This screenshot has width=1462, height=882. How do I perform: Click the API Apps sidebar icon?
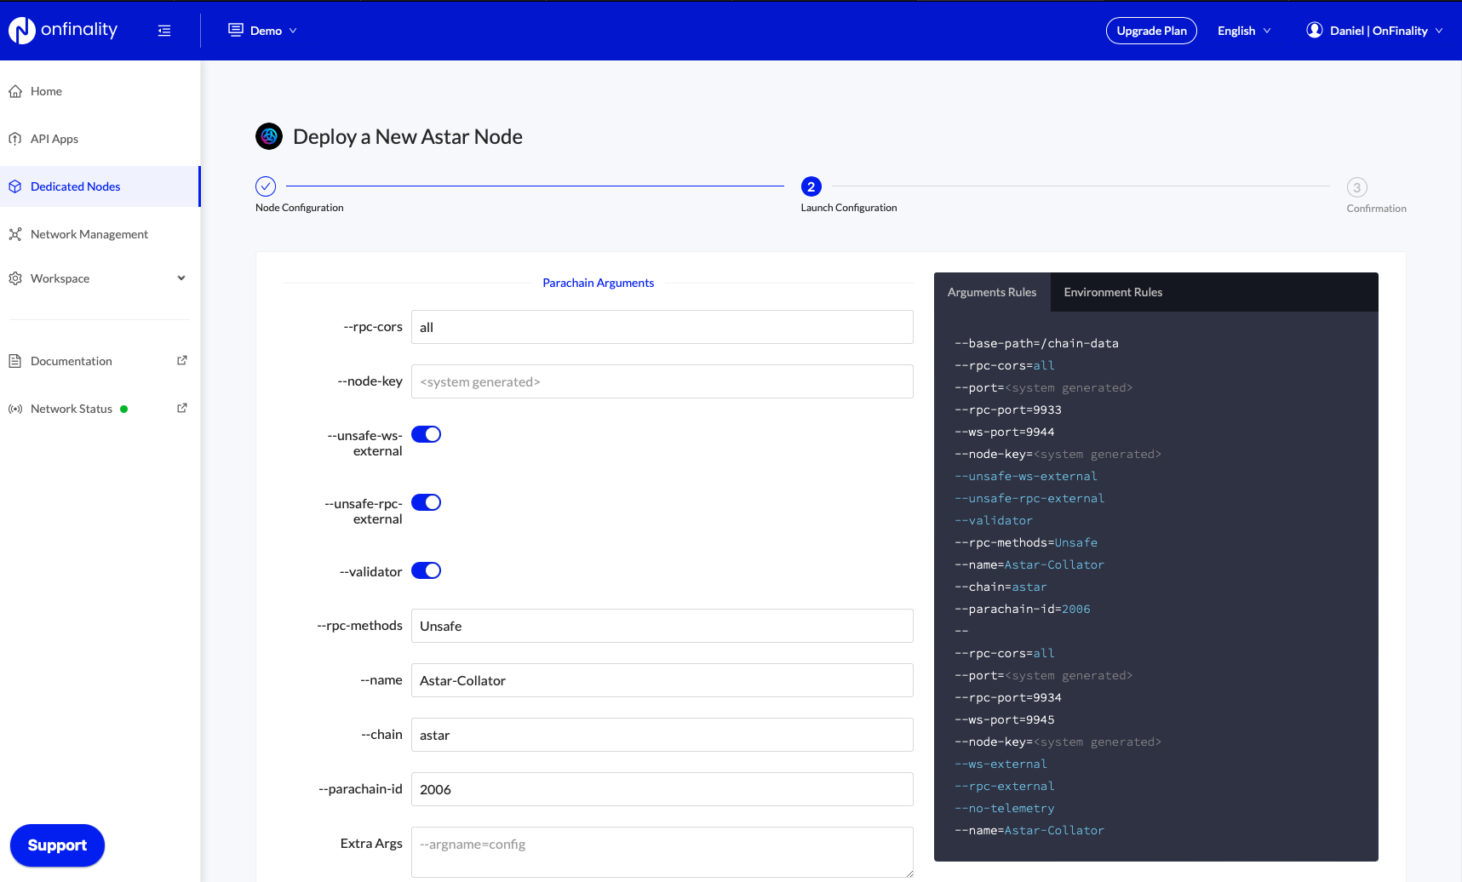pyautogui.click(x=15, y=139)
